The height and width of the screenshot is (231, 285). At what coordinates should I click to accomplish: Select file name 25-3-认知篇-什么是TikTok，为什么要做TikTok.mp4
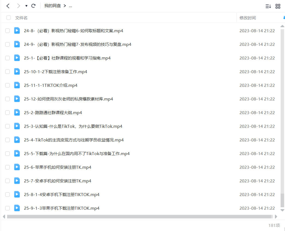pos(73,126)
